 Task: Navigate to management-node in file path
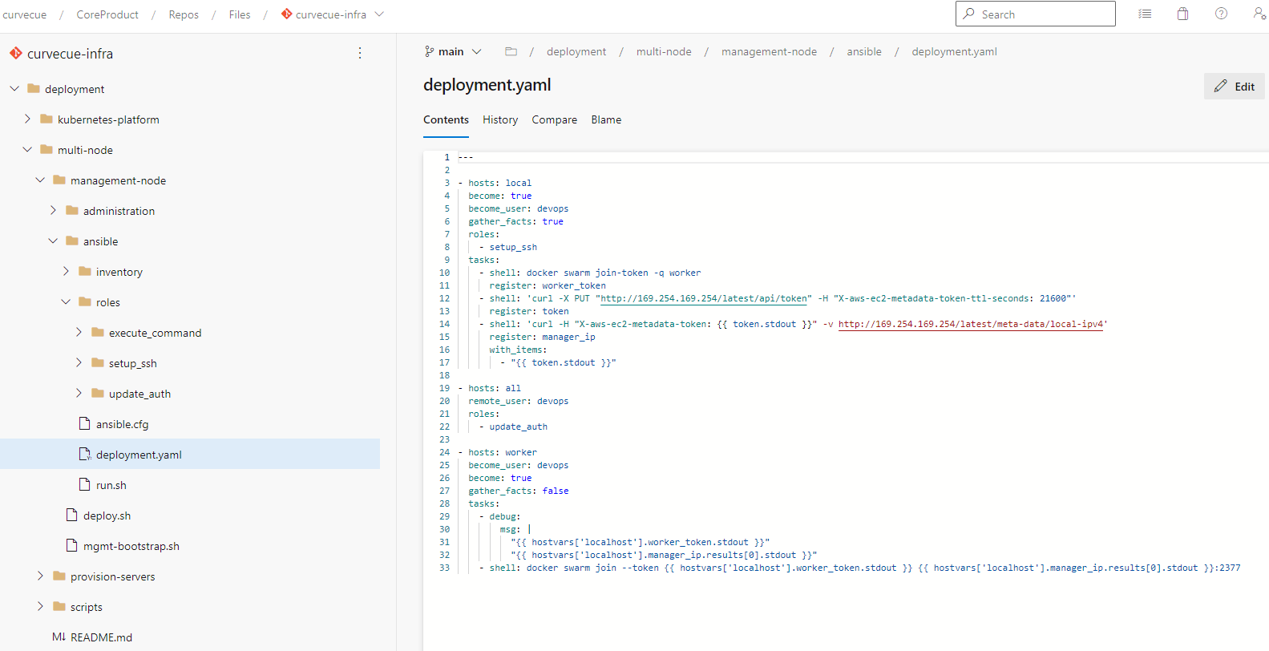click(x=769, y=51)
